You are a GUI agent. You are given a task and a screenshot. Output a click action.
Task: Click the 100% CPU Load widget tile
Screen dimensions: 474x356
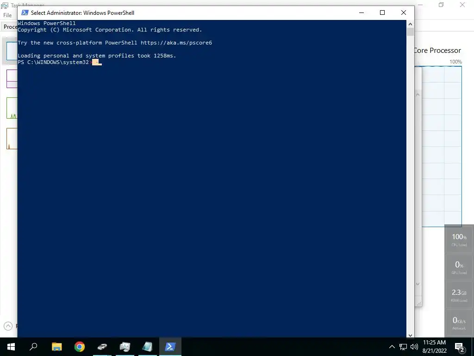coord(459,239)
